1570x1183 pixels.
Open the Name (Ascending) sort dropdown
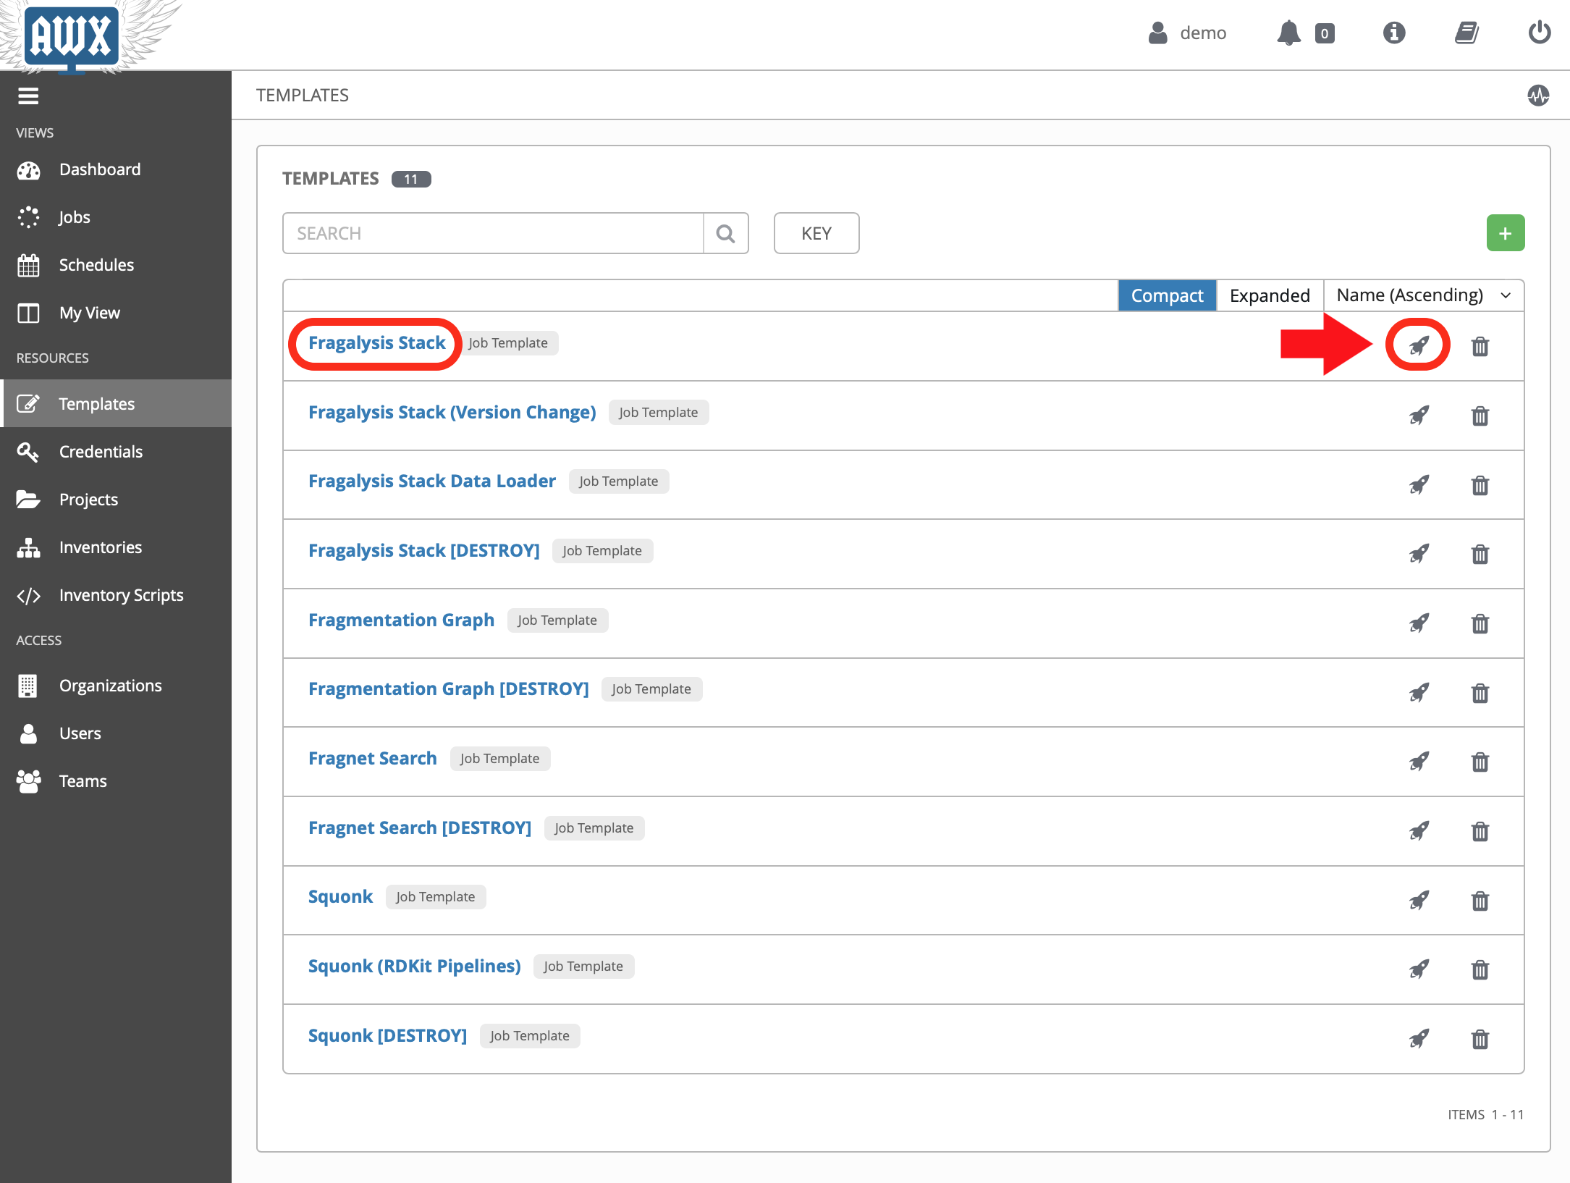1424,295
